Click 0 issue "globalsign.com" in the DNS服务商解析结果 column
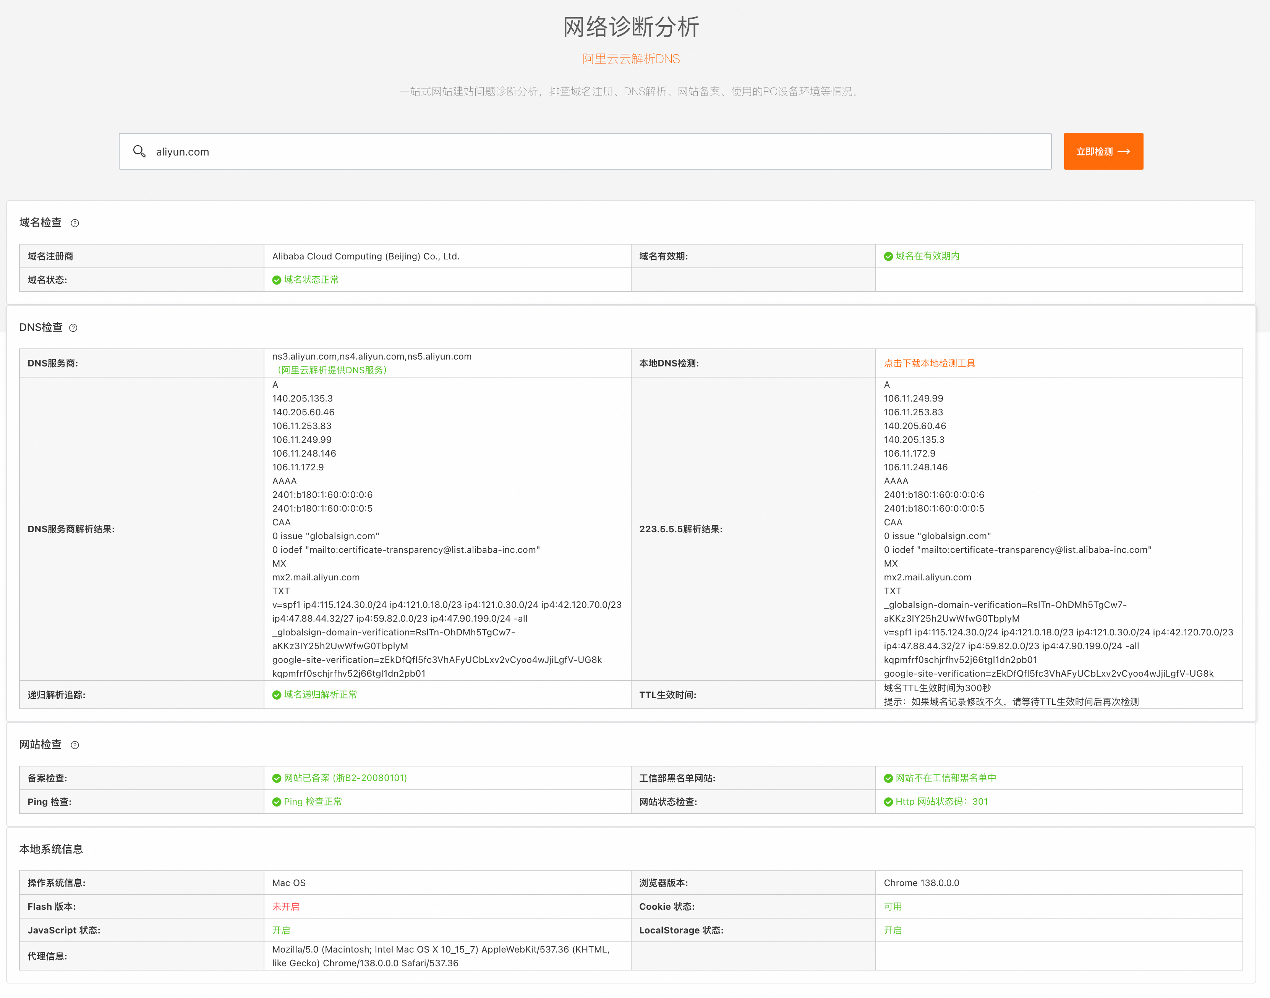 click(x=326, y=536)
